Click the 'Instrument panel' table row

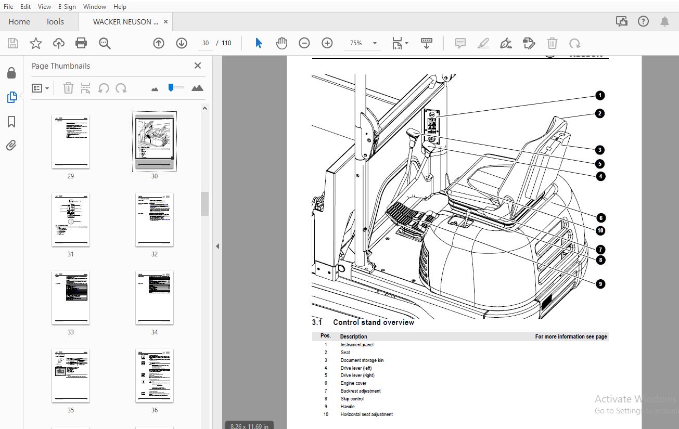(460, 345)
